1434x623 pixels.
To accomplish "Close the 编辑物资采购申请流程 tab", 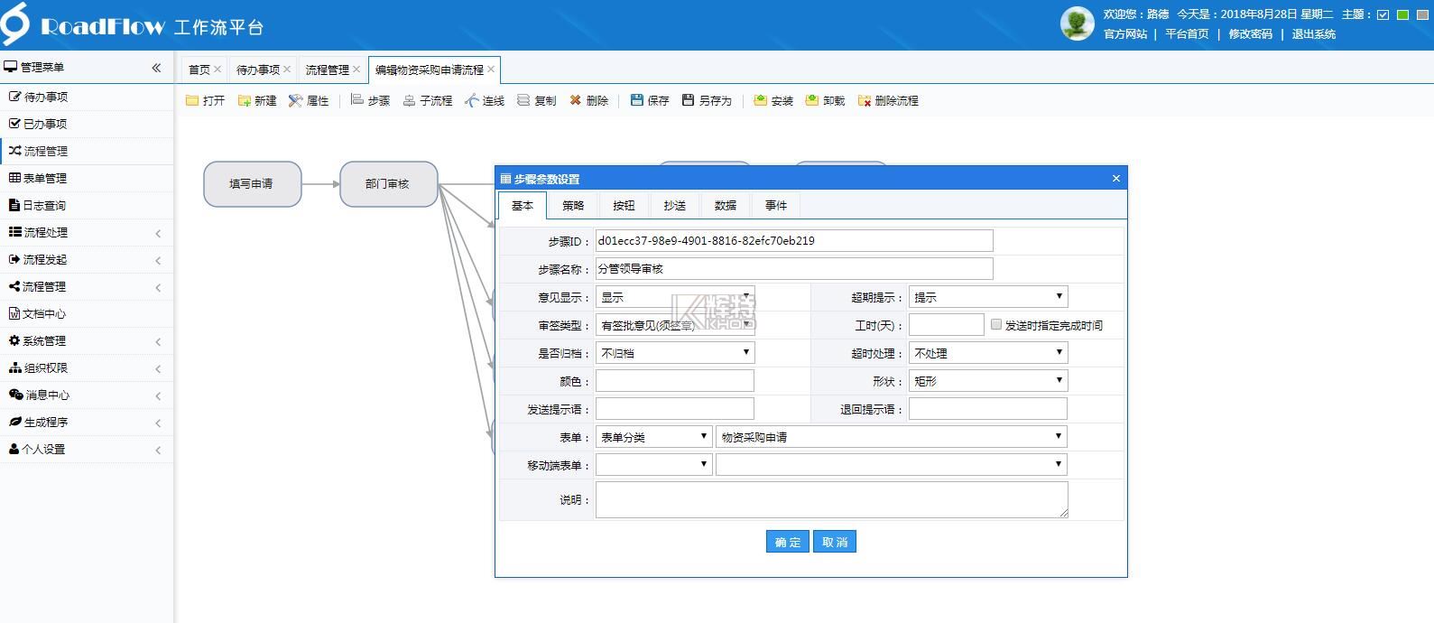I will tap(491, 70).
